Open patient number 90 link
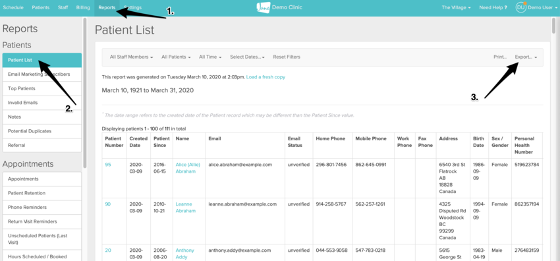Image resolution: width=560 pixels, height=261 pixels. pyautogui.click(x=108, y=204)
